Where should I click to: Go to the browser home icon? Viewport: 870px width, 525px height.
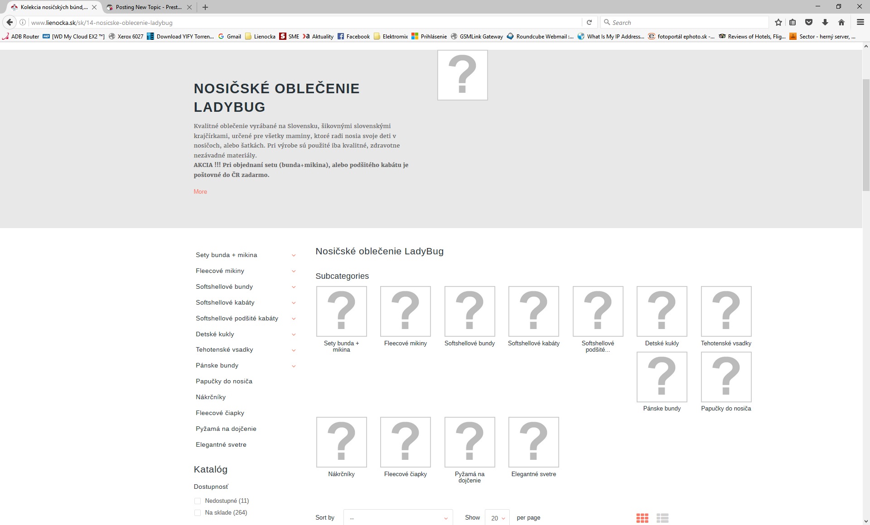pyautogui.click(x=841, y=22)
